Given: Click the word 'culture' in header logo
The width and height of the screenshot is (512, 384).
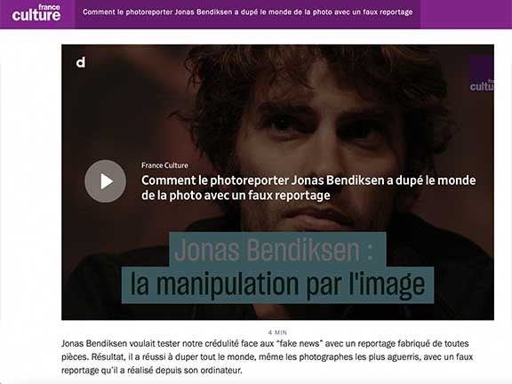Looking at the screenshot, I should click(x=36, y=15).
